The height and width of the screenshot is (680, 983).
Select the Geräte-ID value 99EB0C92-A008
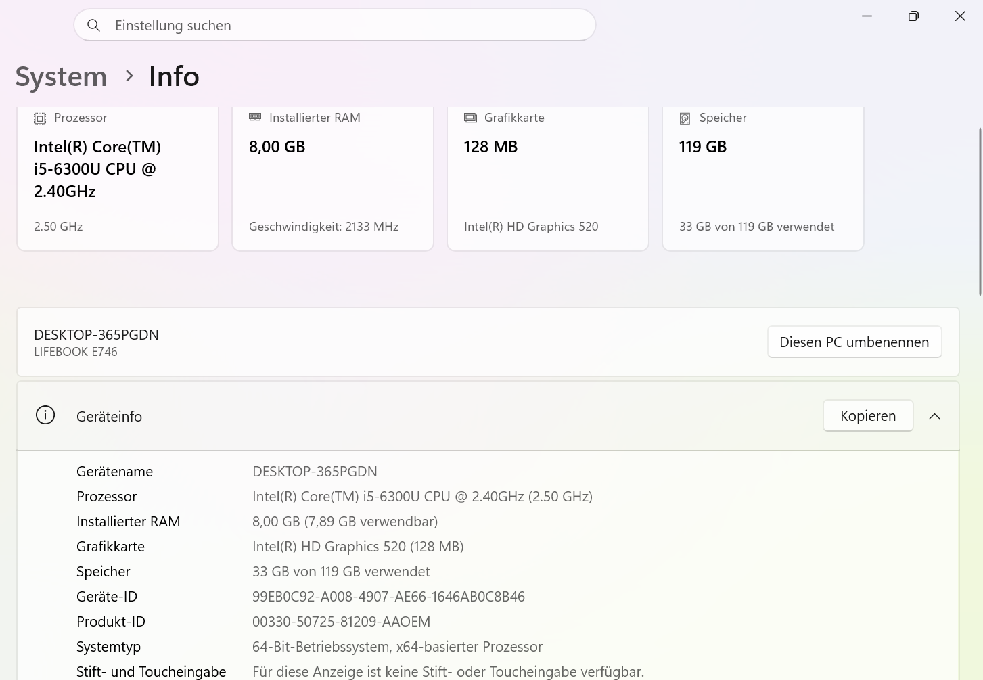[388, 597]
